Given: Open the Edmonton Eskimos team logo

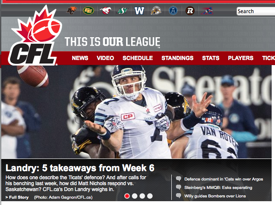Looking at the screenshot, I should (88, 11).
